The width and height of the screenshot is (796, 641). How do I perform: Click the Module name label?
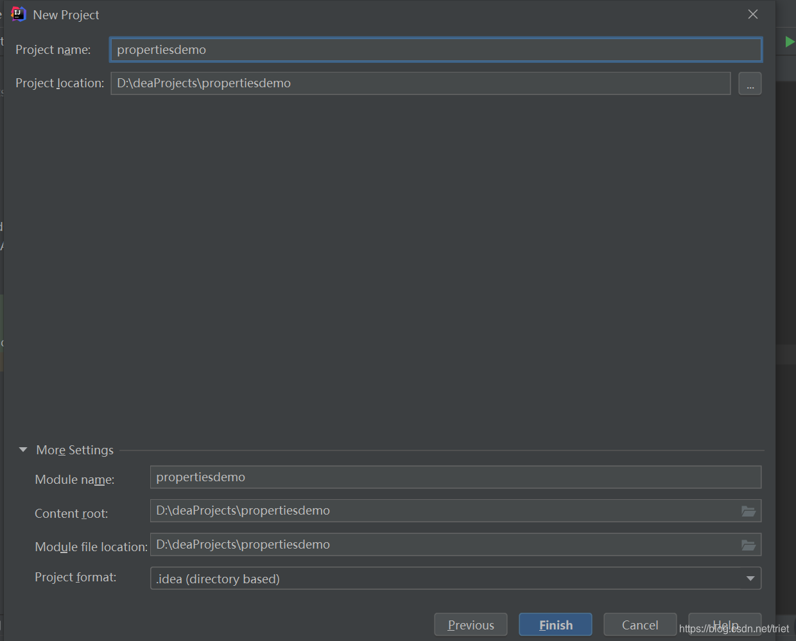74,480
